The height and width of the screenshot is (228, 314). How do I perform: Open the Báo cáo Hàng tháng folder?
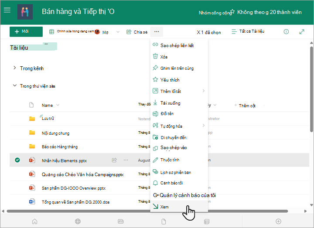(60, 147)
